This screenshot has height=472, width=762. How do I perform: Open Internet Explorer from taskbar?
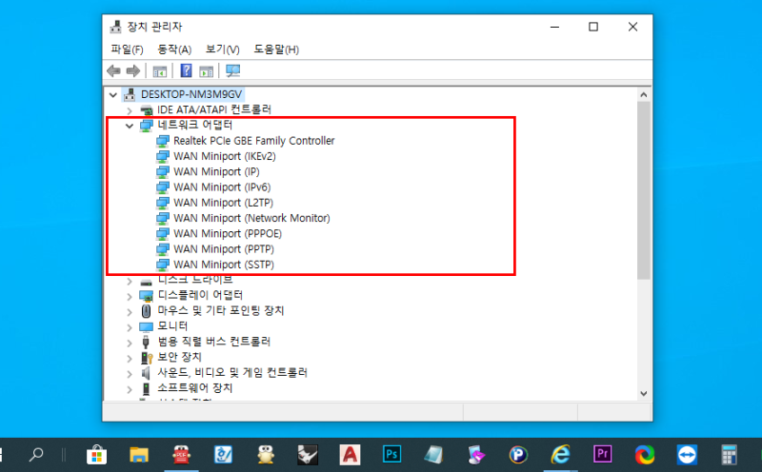tap(560, 455)
